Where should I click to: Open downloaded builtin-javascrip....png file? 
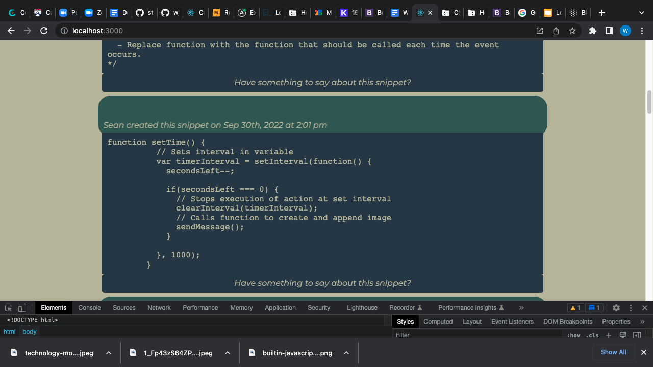point(290,353)
